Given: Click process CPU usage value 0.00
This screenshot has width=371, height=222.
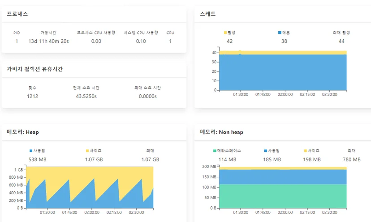Looking at the screenshot, I should click(96, 41).
